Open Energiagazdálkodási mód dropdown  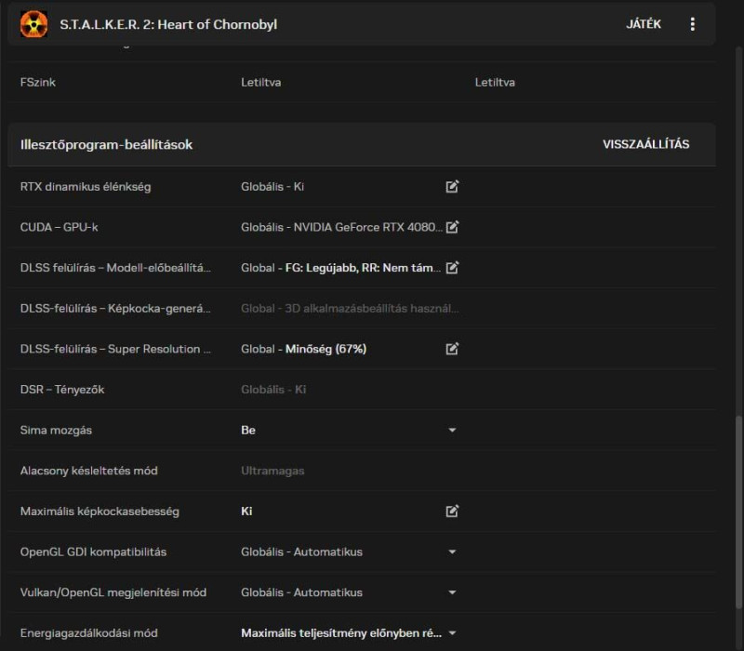click(x=452, y=633)
